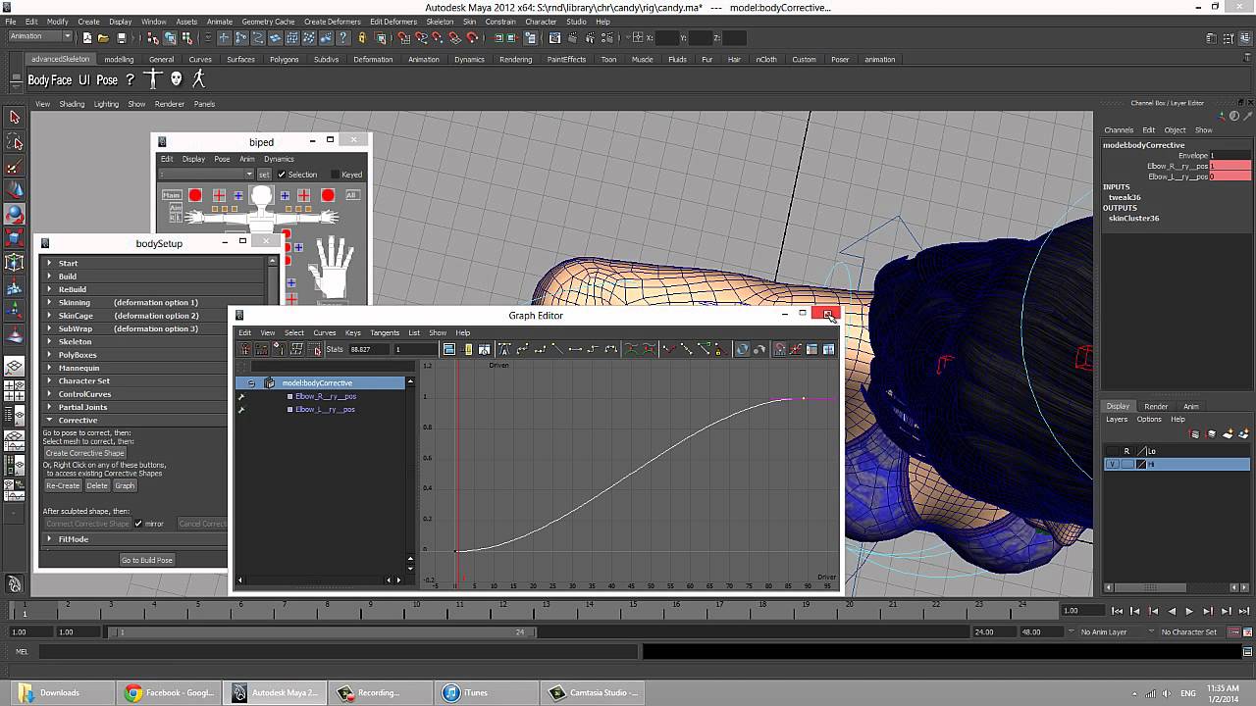Toggle the mirror checkbox in bodySetup
The height and width of the screenshot is (706, 1256).
pyautogui.click(x=138, y=524)
